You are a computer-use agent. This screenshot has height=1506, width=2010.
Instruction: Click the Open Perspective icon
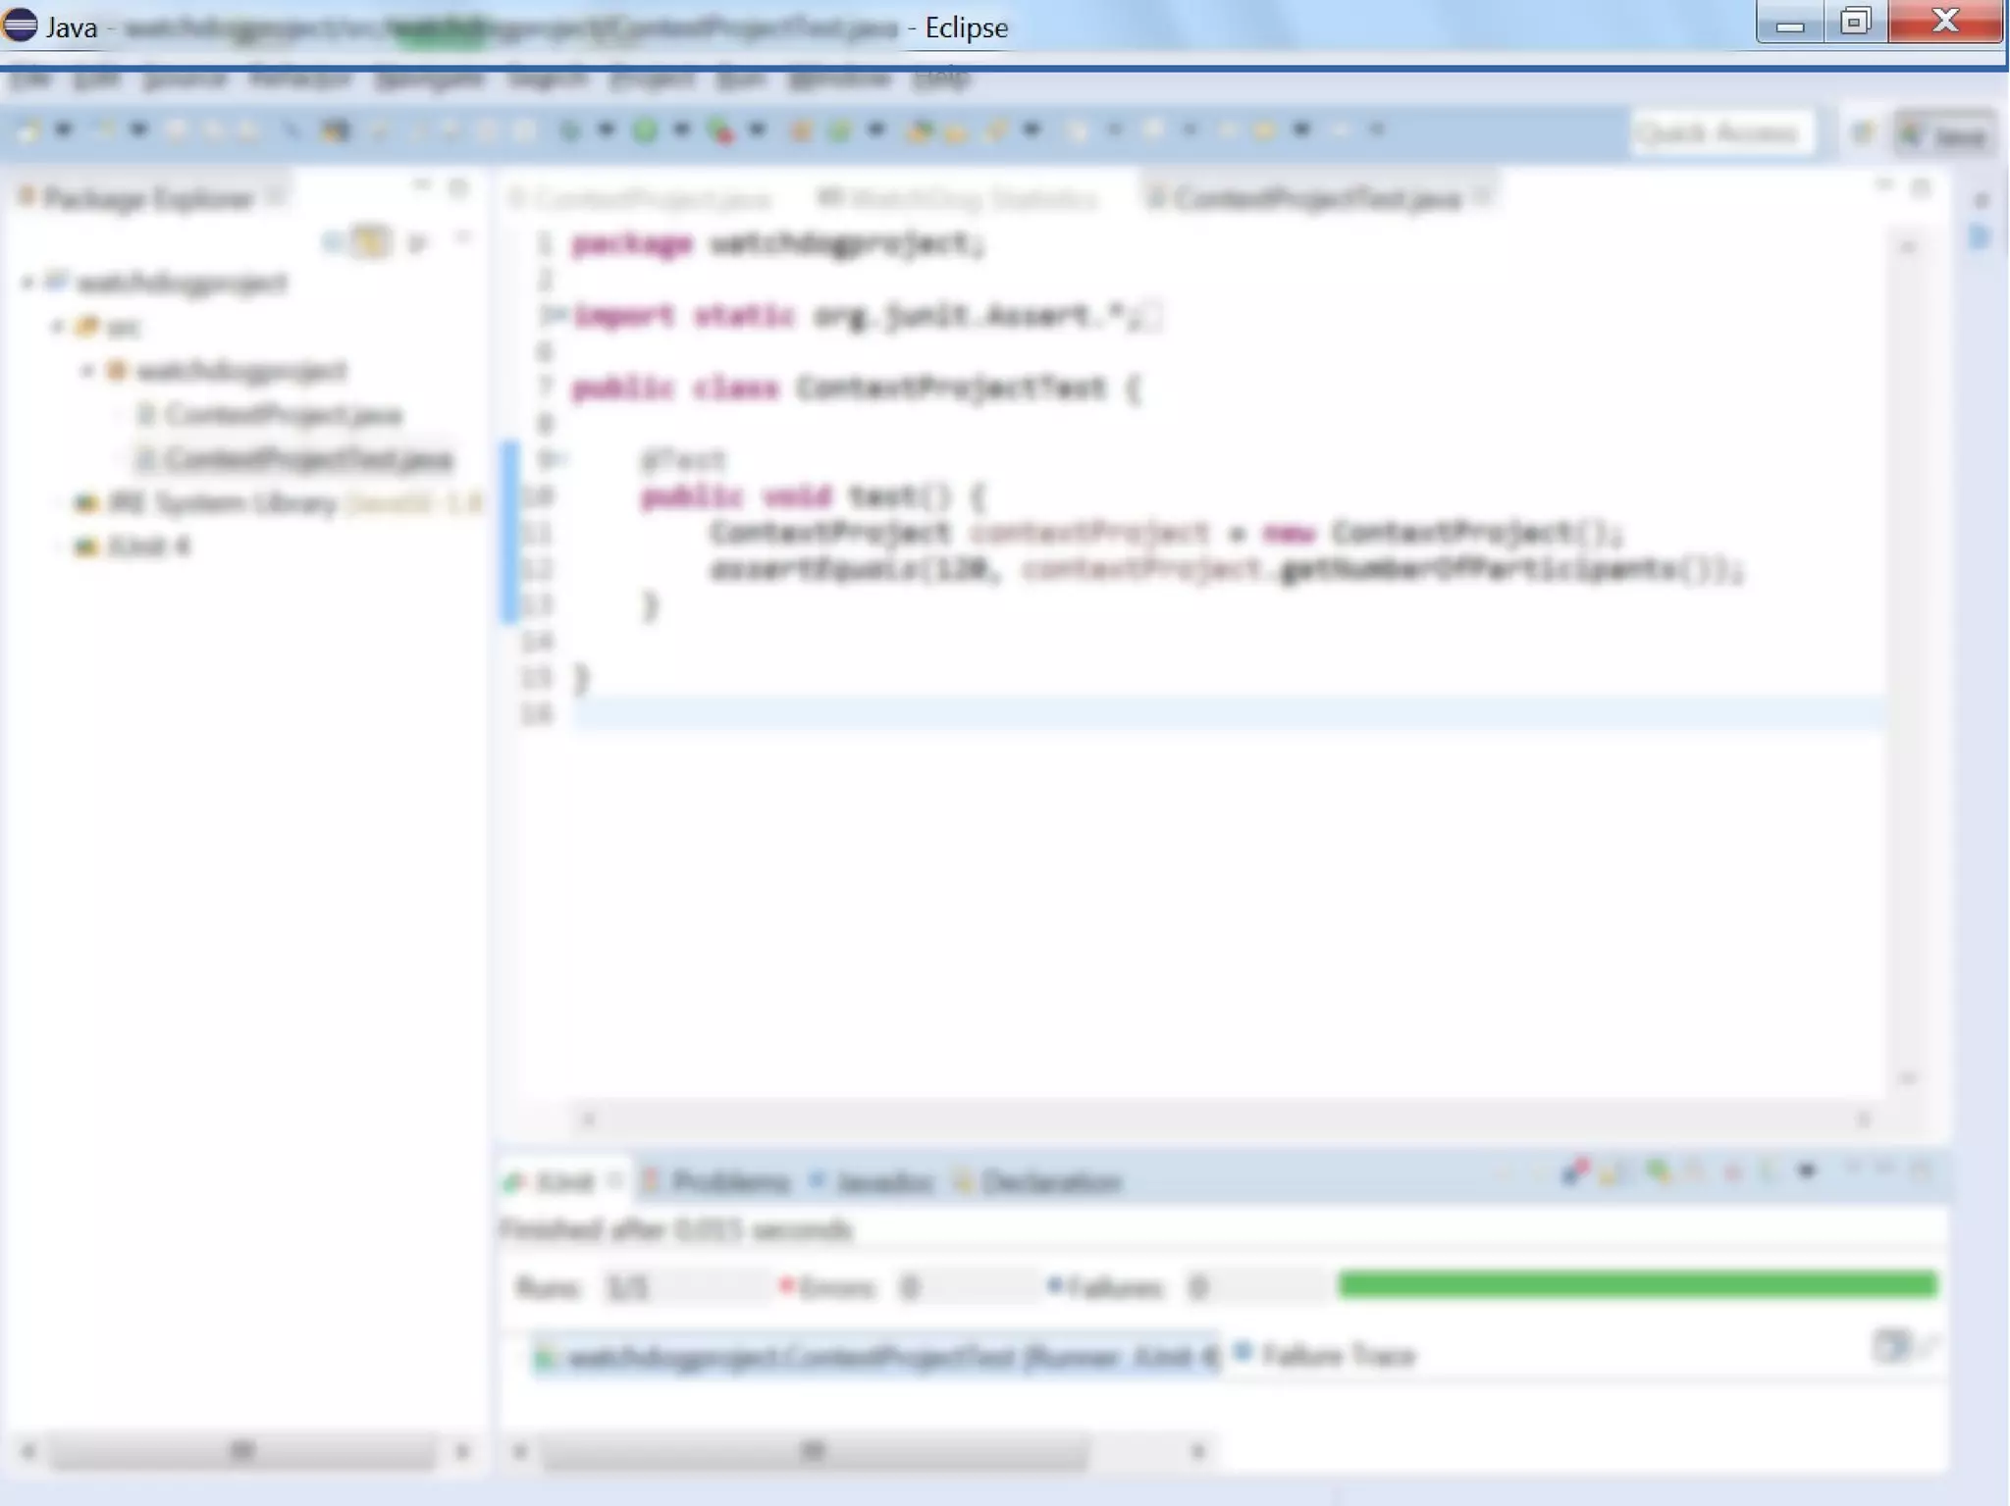pos(1863,133)
